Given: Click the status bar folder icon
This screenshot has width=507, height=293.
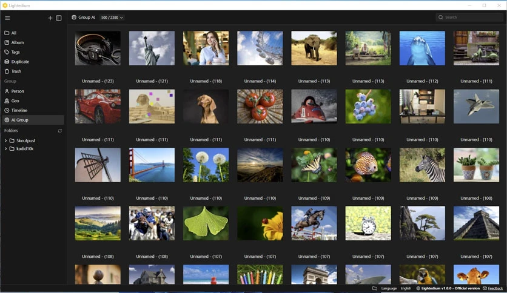Looking at the screenshot, I should (x=374, y=289).
